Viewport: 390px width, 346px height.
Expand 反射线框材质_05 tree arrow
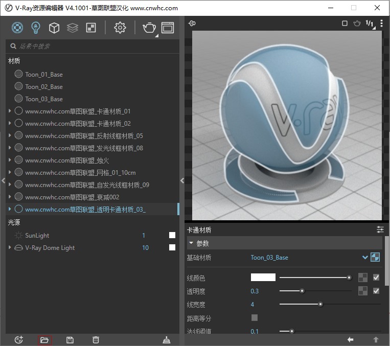coord(10,135)
